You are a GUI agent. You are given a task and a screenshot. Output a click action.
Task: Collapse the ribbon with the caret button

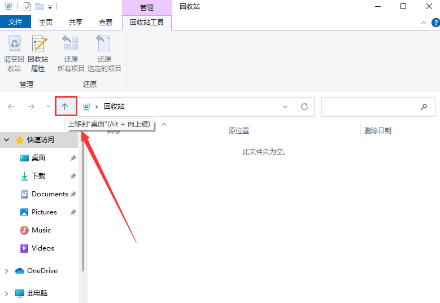tap(424, 23)
